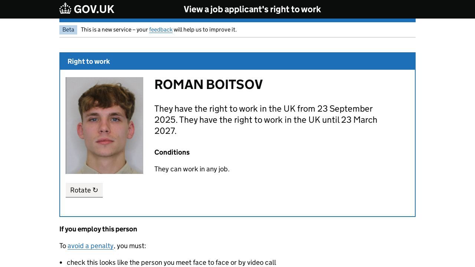475x267 pixels.
Task: Click the Conditions heading
Action: tap(172, 152)
